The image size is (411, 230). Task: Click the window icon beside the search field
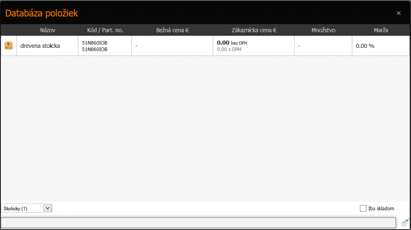click(x=405, y=222)
